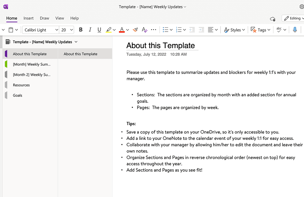Click the line starting with Sections:
The image size is (304, 197).
pos(216,98)
